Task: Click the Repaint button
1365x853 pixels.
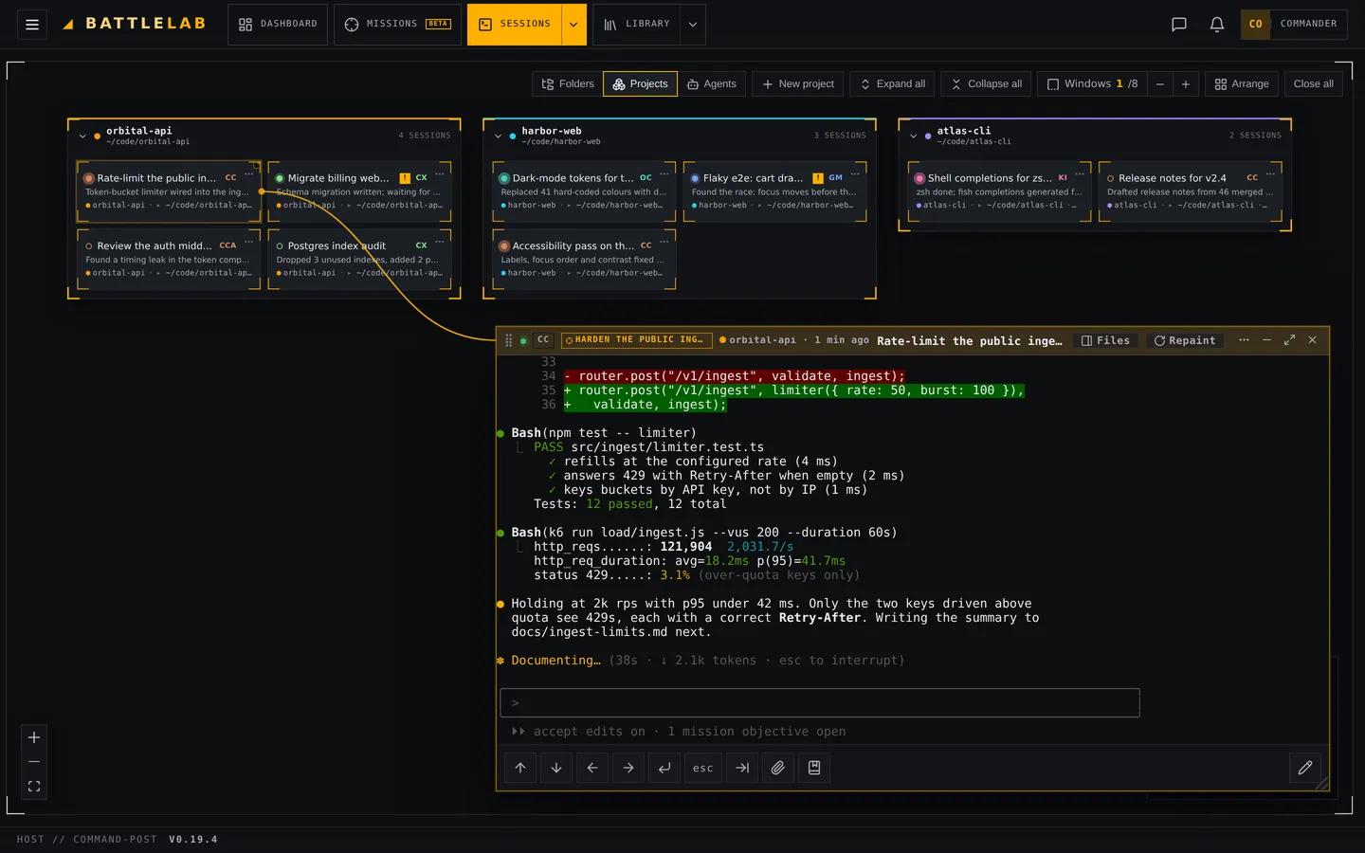Action: pos(1184,341)
